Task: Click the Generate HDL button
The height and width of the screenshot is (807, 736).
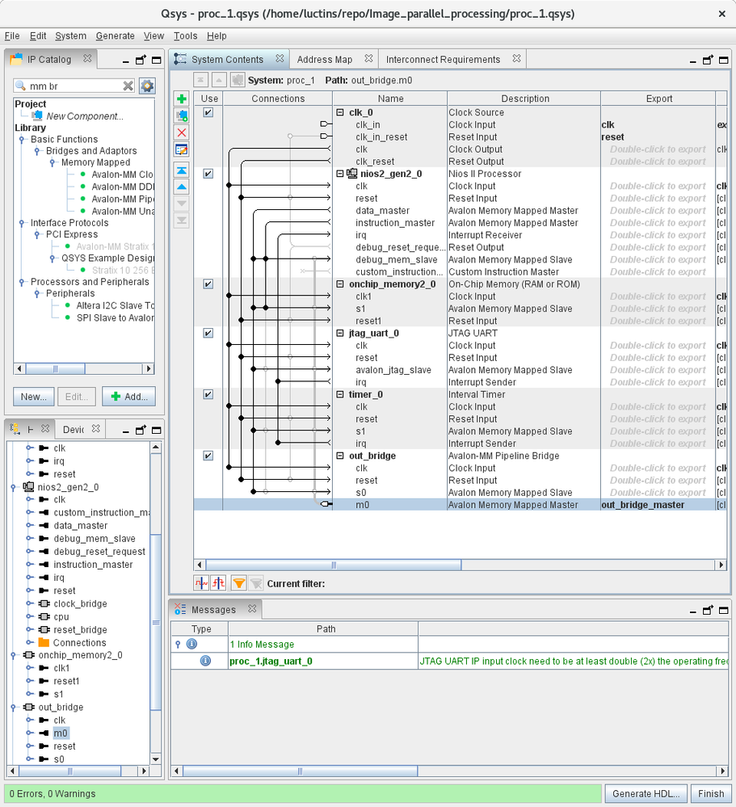Action: 646,793
